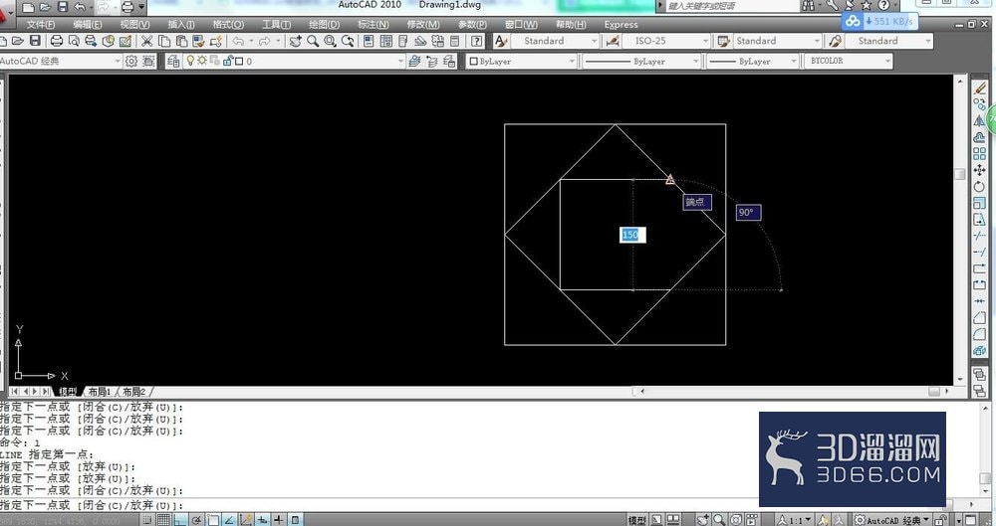This screenshot has height=526, width=996.
Task: Select the Move tool in the modify toolbar
Action: pyautogui.click(x=979, y=170)
